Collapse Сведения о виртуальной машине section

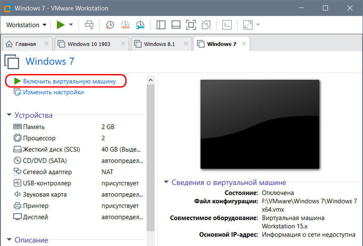[166, 182]
